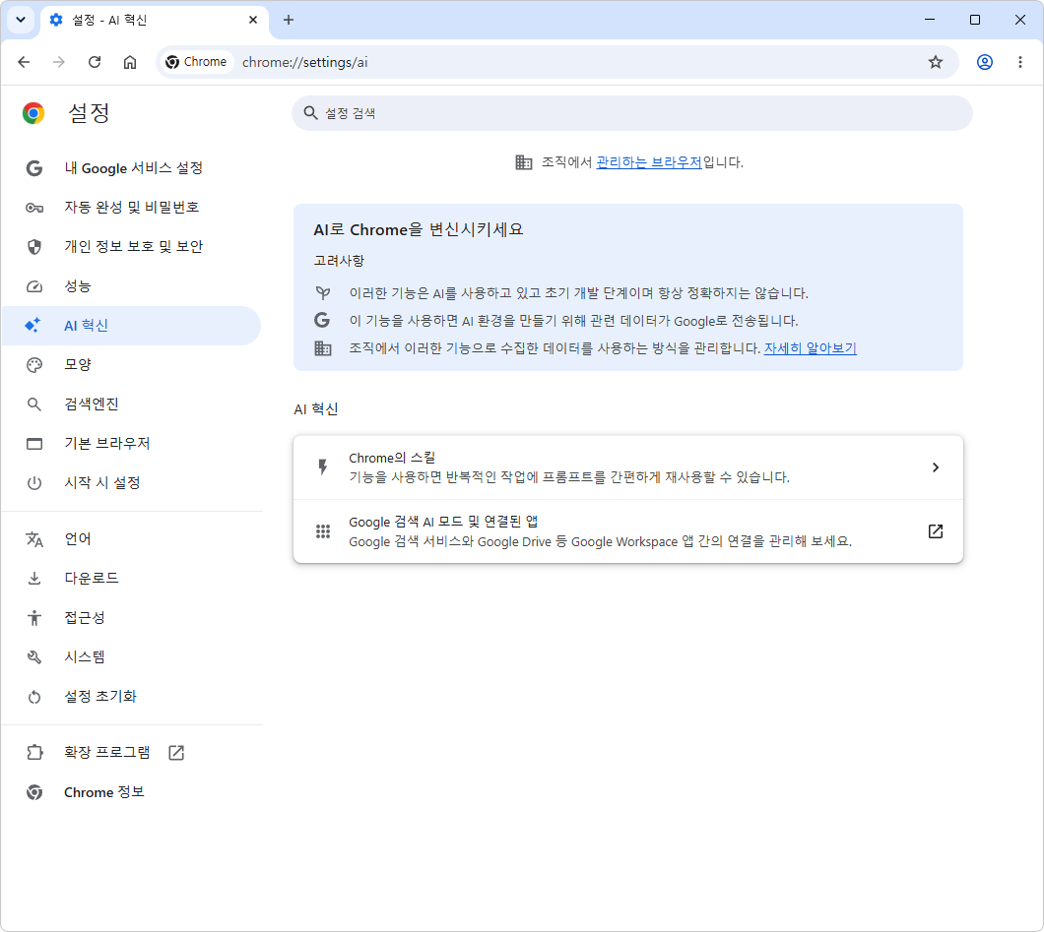
Task: Open 개인 정보 보호 및 보안 section
Action: (132, 247)
